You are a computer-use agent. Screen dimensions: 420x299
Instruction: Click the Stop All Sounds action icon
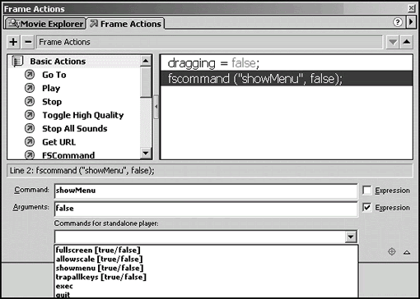click(x=30, y=128)
